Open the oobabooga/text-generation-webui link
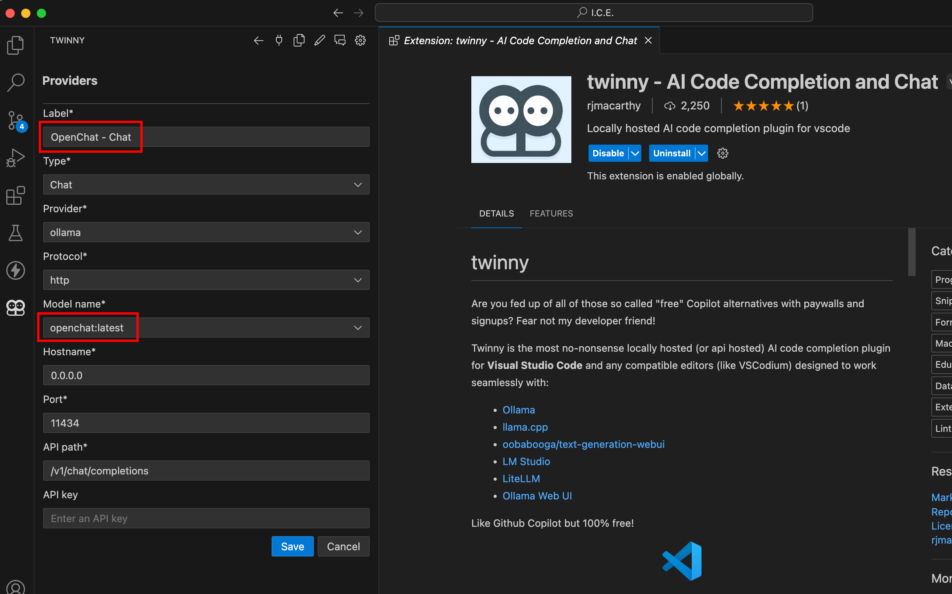Viewport: 952px width, 594px height. [x=583, y=444]
